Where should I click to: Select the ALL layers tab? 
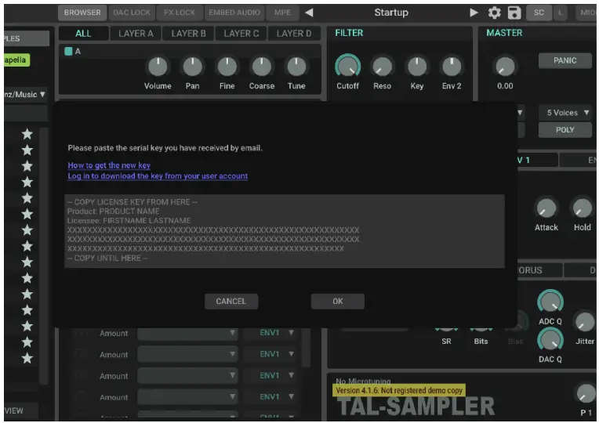click(83, 34)
